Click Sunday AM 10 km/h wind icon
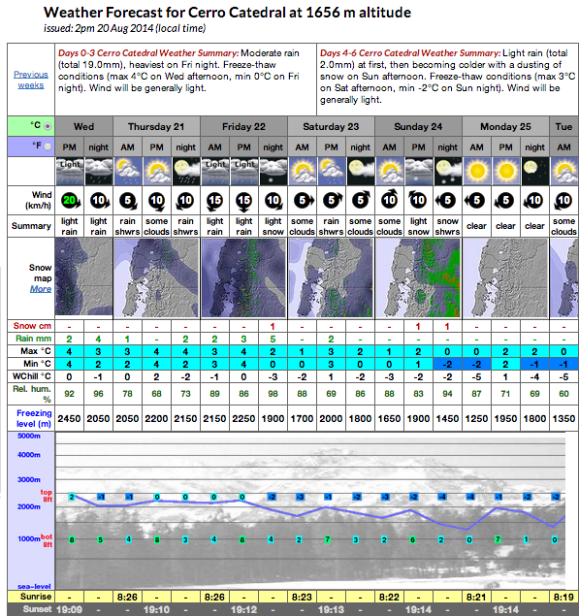Image resolution: width=579 pixels, height=616 pixels. tap(389, 200)
